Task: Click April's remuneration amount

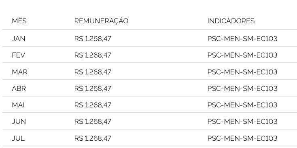Action: click(x=93, y=88)
